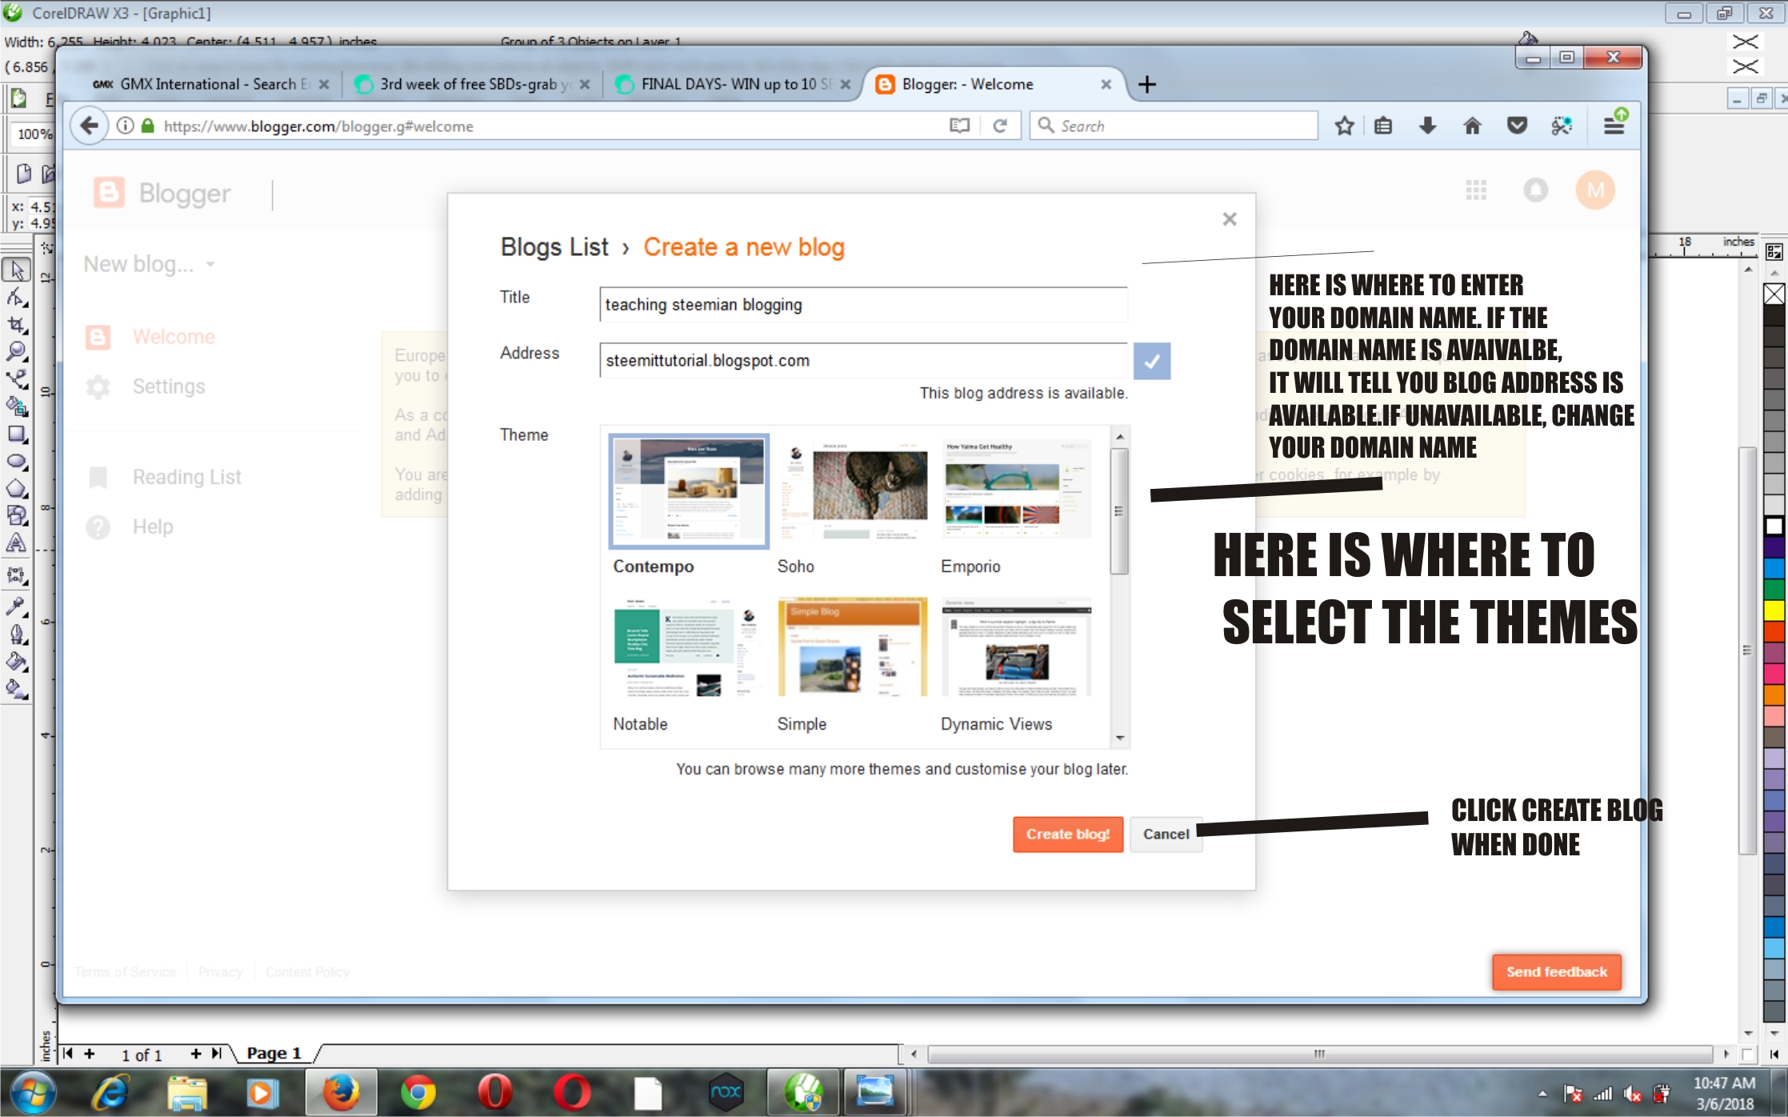Reload the Blogger page in Firefox
Screen dimensions: 1788x1117
tap(1000, 126)
